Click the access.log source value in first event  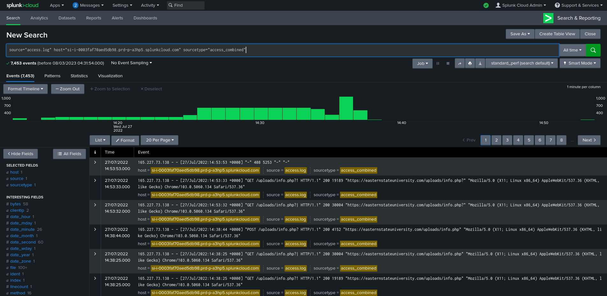(296, 170)
